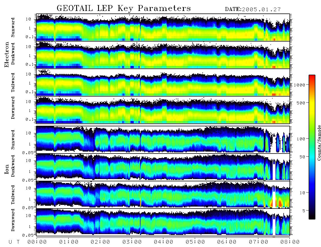321x247 pixels.
Task: Click the 02:00 time tick label
Action: pyautogui.click(x=100, y=242)
